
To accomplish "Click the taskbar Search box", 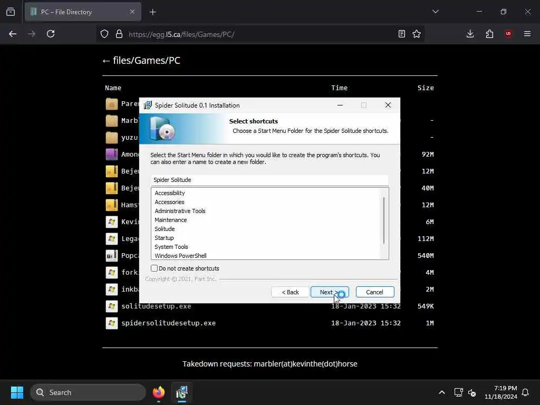I will tap(88, 392).
